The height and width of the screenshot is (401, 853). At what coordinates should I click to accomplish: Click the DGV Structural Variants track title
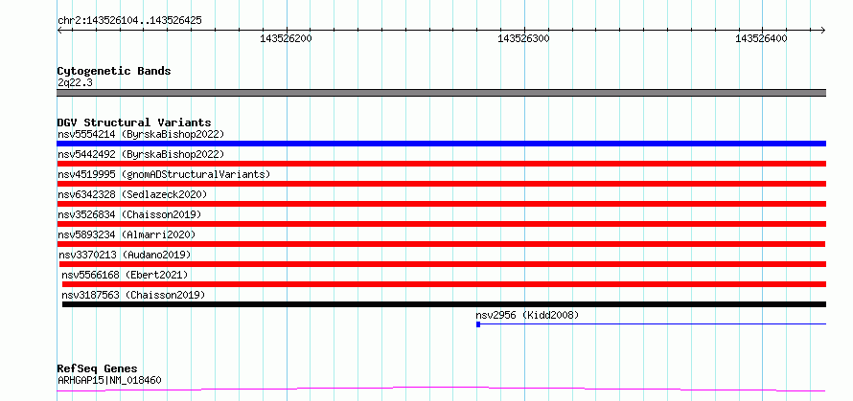coord(134,123)
